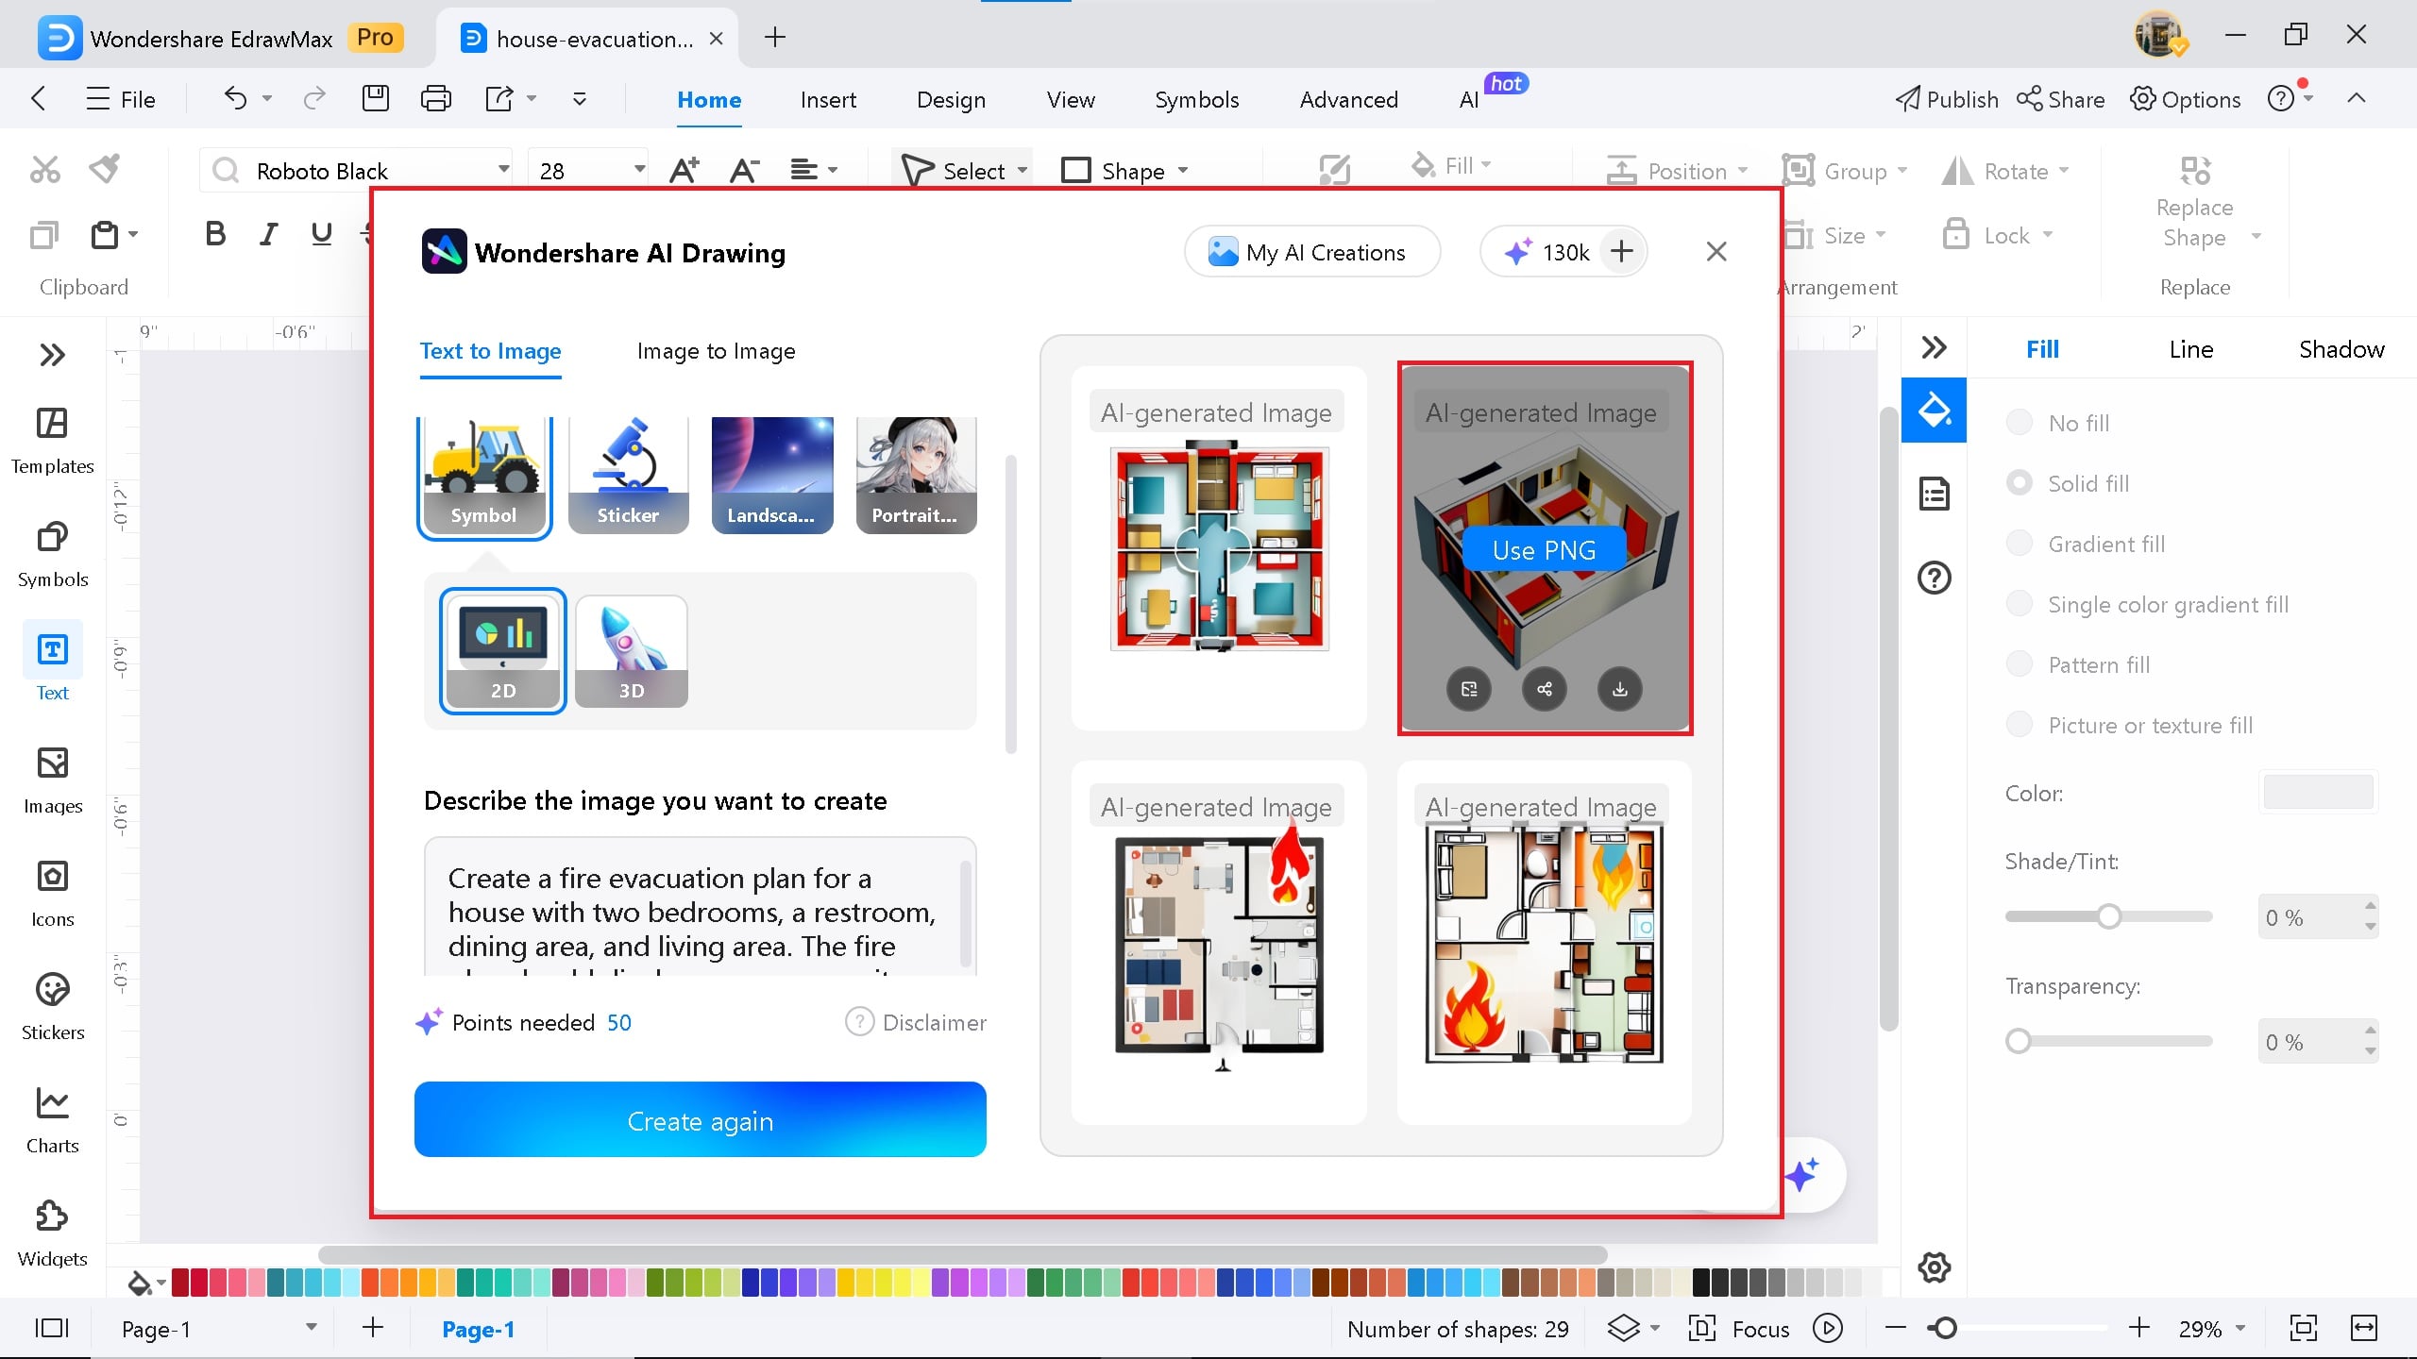2417x1359 pixels.
Task: Select the Solid fill radio option
Action: (x=2019, y=483)
